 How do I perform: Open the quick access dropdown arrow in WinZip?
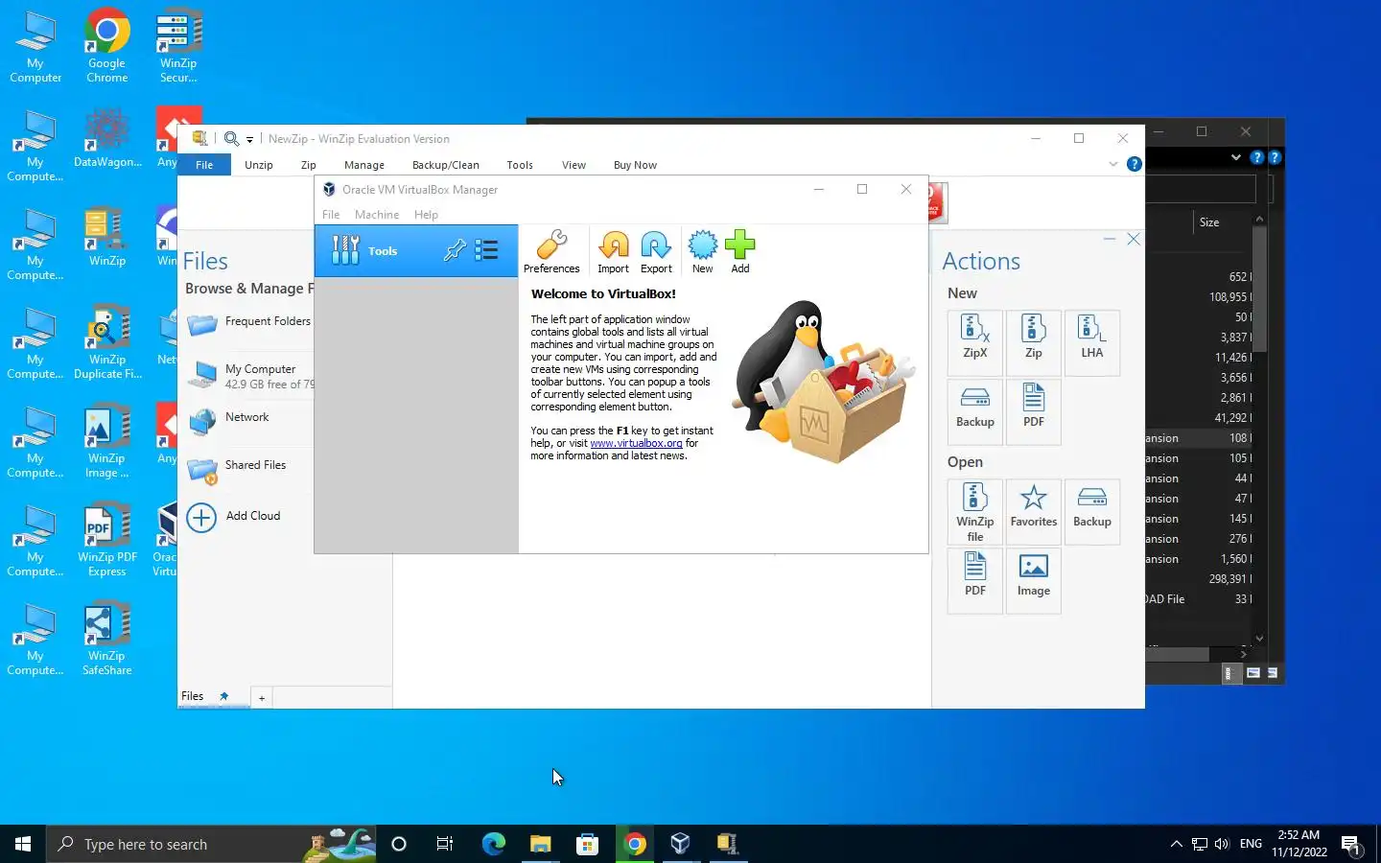click(x=249, y=139)
